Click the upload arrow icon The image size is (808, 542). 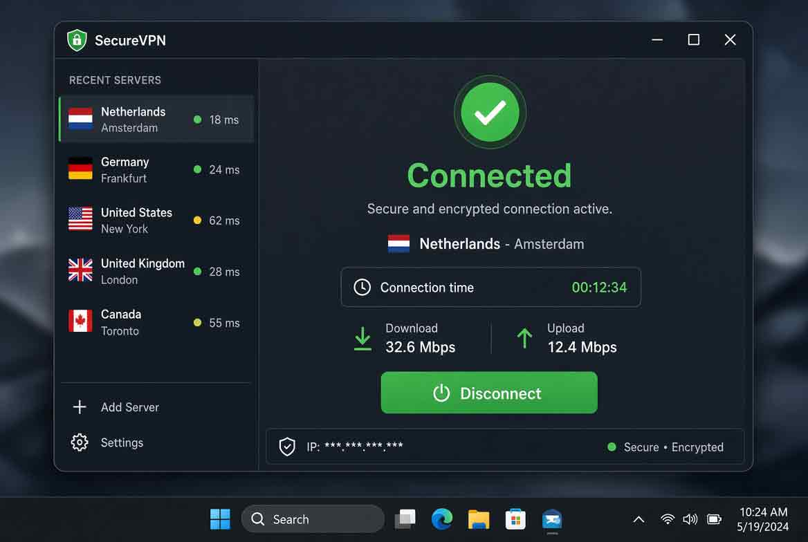pos(524,339)
